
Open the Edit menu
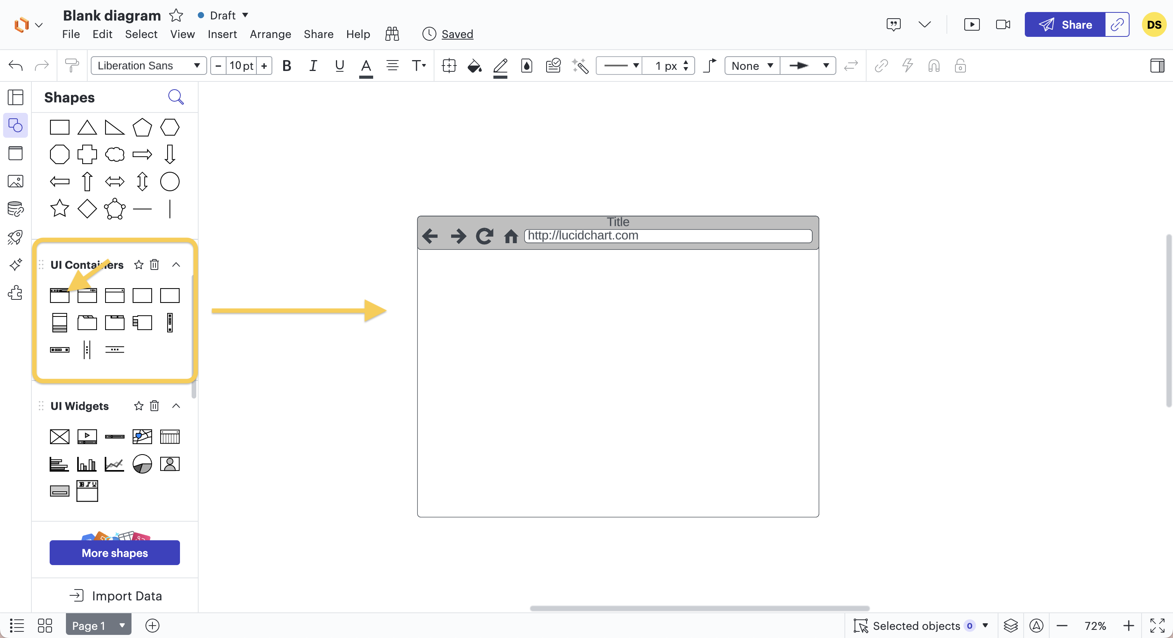coord(101,35)
